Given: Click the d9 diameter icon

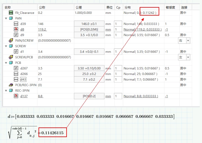Looking at the screenshot, I should click(16, 35).
